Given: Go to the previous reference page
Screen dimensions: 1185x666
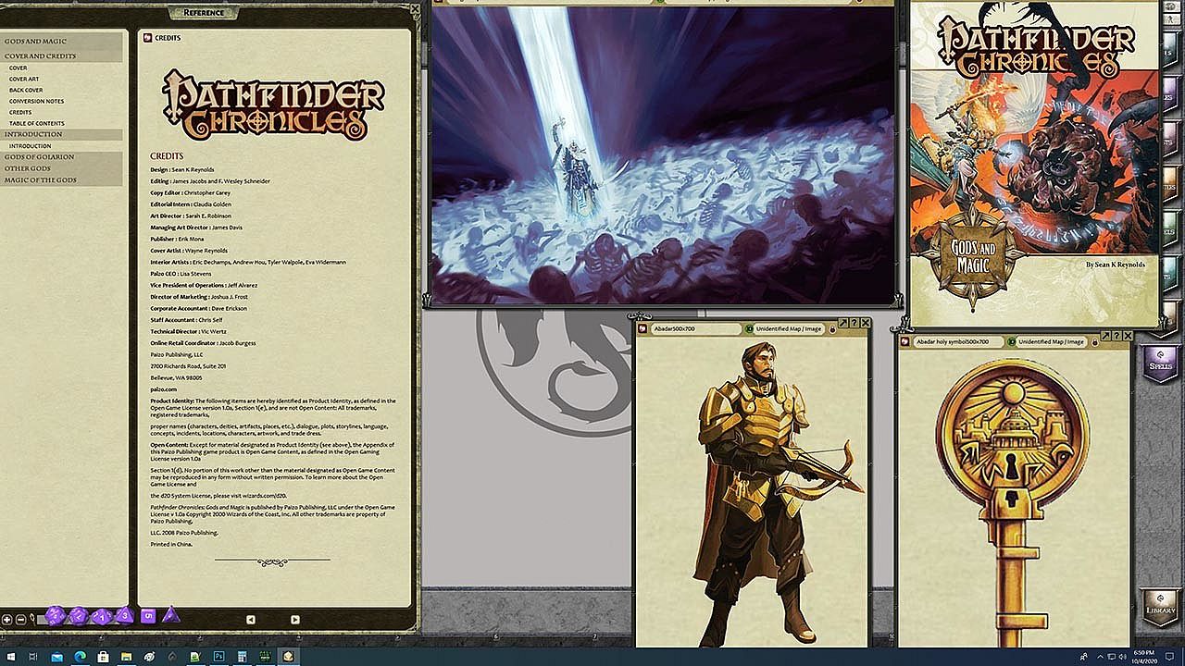Looking at the screenshot, I should pyautogui.click(x=250, y=619).
